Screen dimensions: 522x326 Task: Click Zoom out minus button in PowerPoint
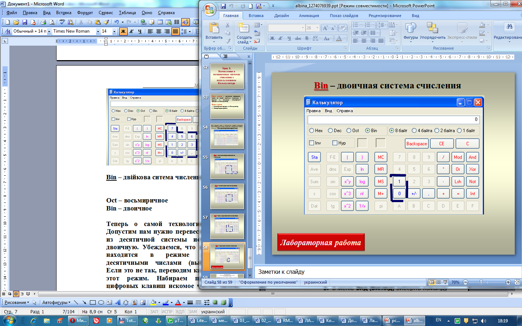[466, 282]
